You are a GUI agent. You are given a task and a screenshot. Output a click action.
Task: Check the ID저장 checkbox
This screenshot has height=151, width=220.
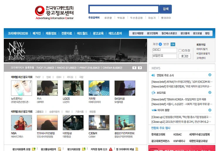pos(180,51)
